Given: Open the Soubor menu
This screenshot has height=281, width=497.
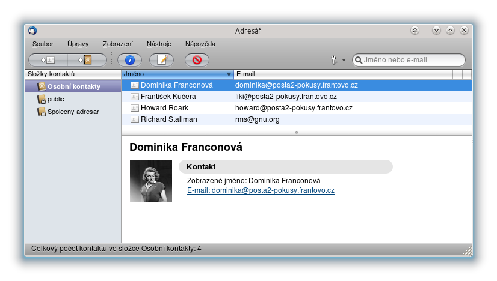Looking at the screenshot, I should tap(43, 44).
